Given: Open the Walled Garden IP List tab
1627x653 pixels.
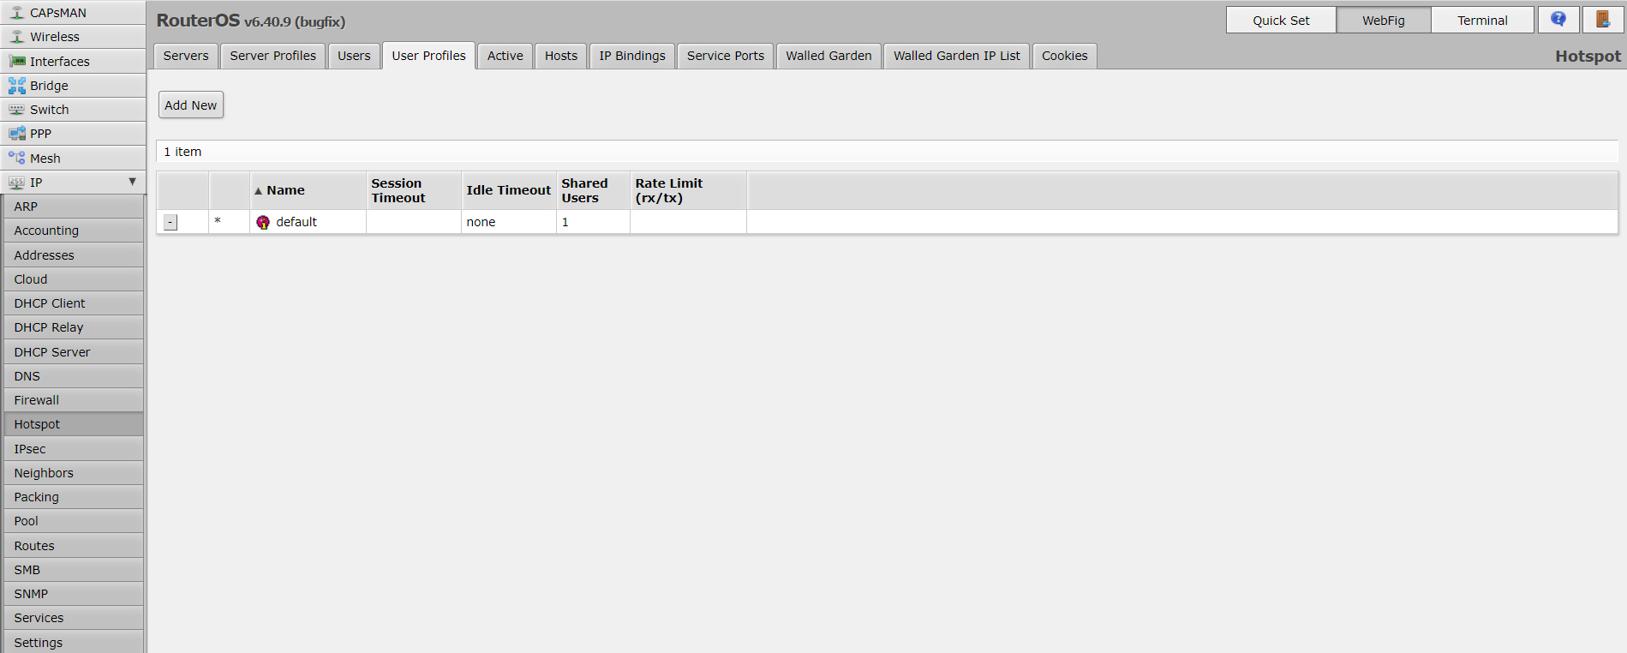Looking at the screenshot, I should pyautogui.click(x=956, y=56).
